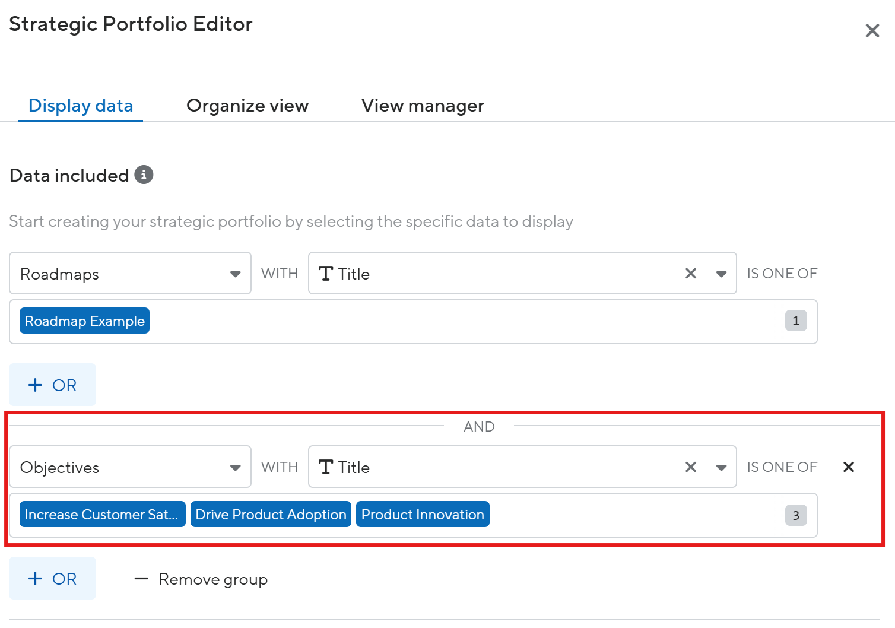Clear the Title field in Roadmaps row
The image size is (895, 628).
pyautogui.click(x=690, y=274)
